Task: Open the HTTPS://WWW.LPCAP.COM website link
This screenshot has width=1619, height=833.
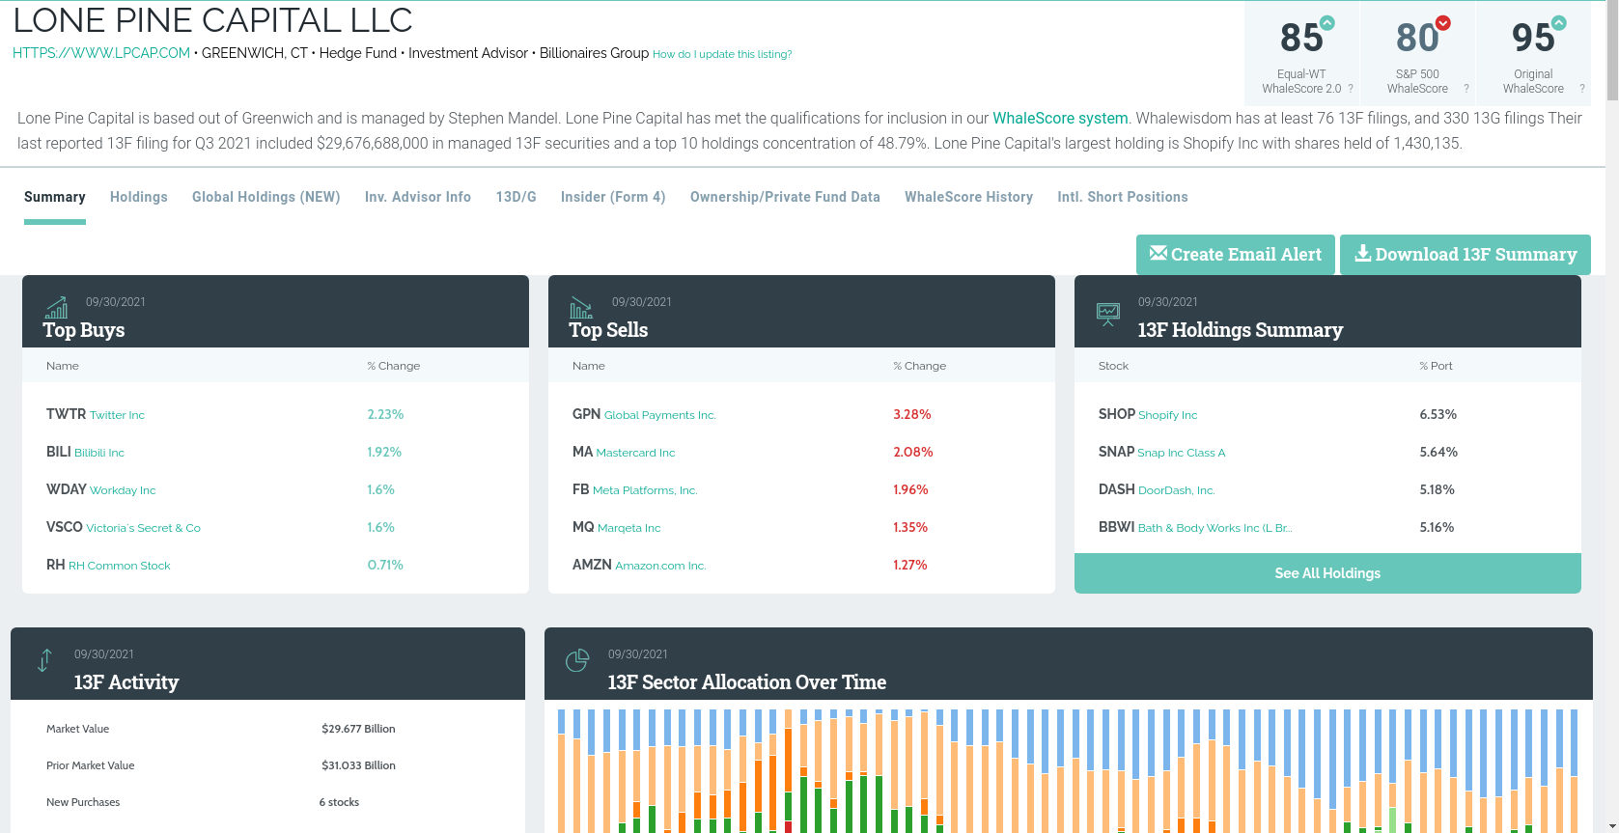Action: click(101, 53)
